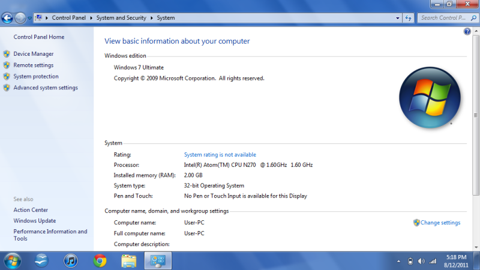Screen dimensions: 480x270
Task: Open Remote settings link
Action: tap(34, 65)
